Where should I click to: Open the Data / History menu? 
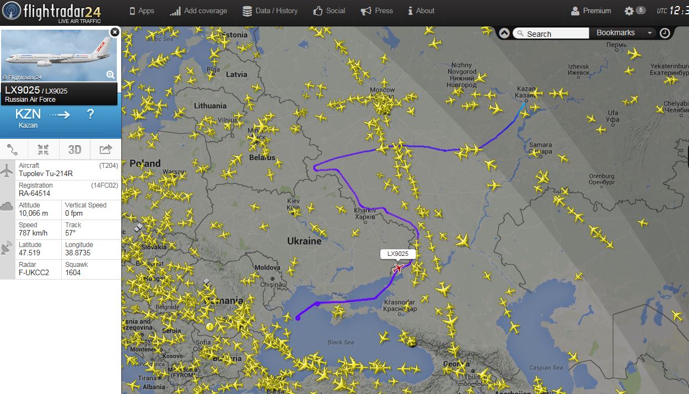(x=270, y=11)
